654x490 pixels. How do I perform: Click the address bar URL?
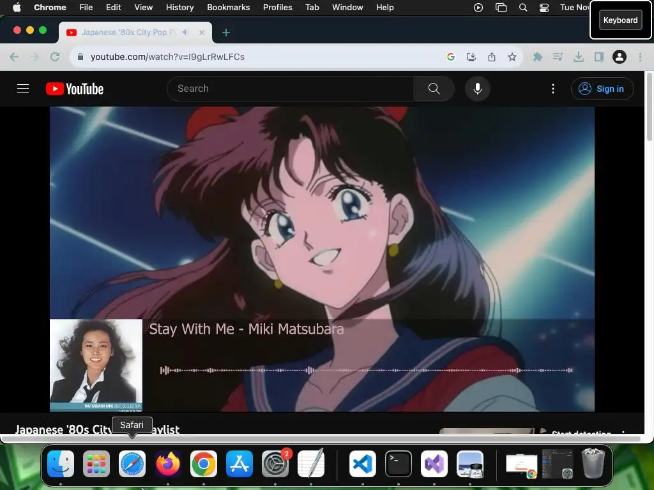(x=167, y=57)
